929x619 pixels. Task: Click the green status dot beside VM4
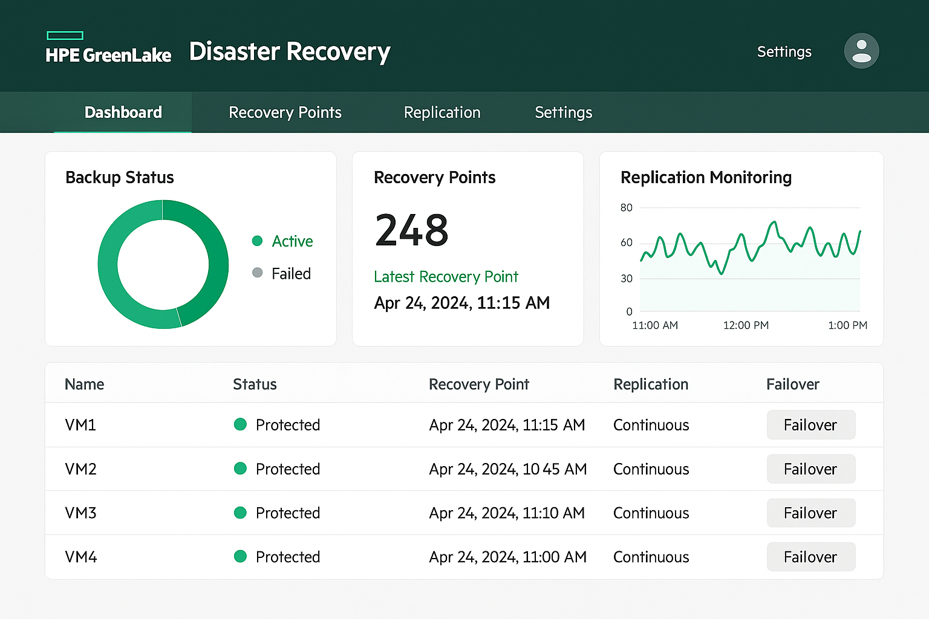[x=240, y=557]
